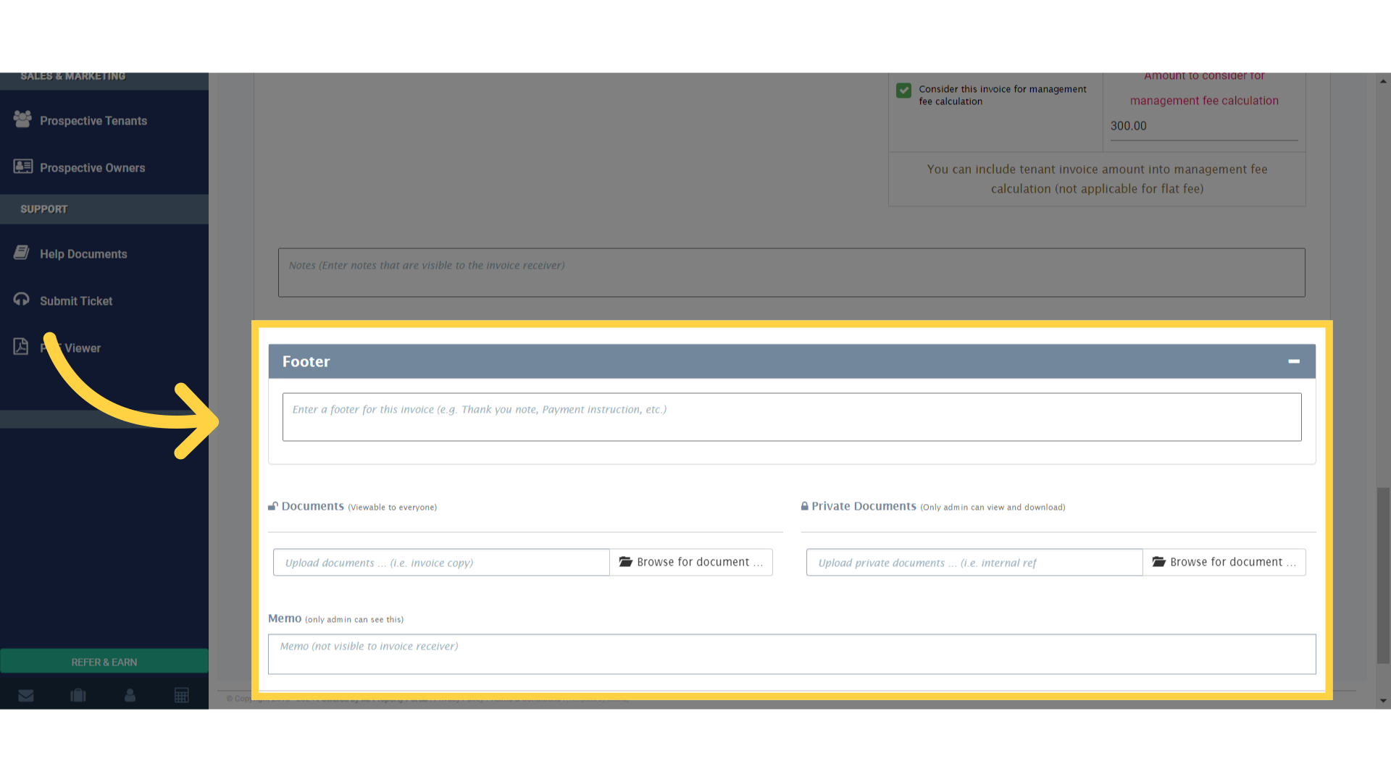The height and width of the screenshot is (782, 1391).
Task: Click the Submit Ticket headset icon
Action: click(21, 299)
